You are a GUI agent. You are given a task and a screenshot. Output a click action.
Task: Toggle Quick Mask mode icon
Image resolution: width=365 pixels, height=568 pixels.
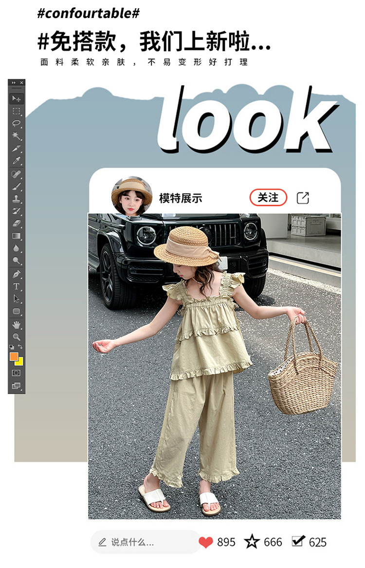[17, 373]
